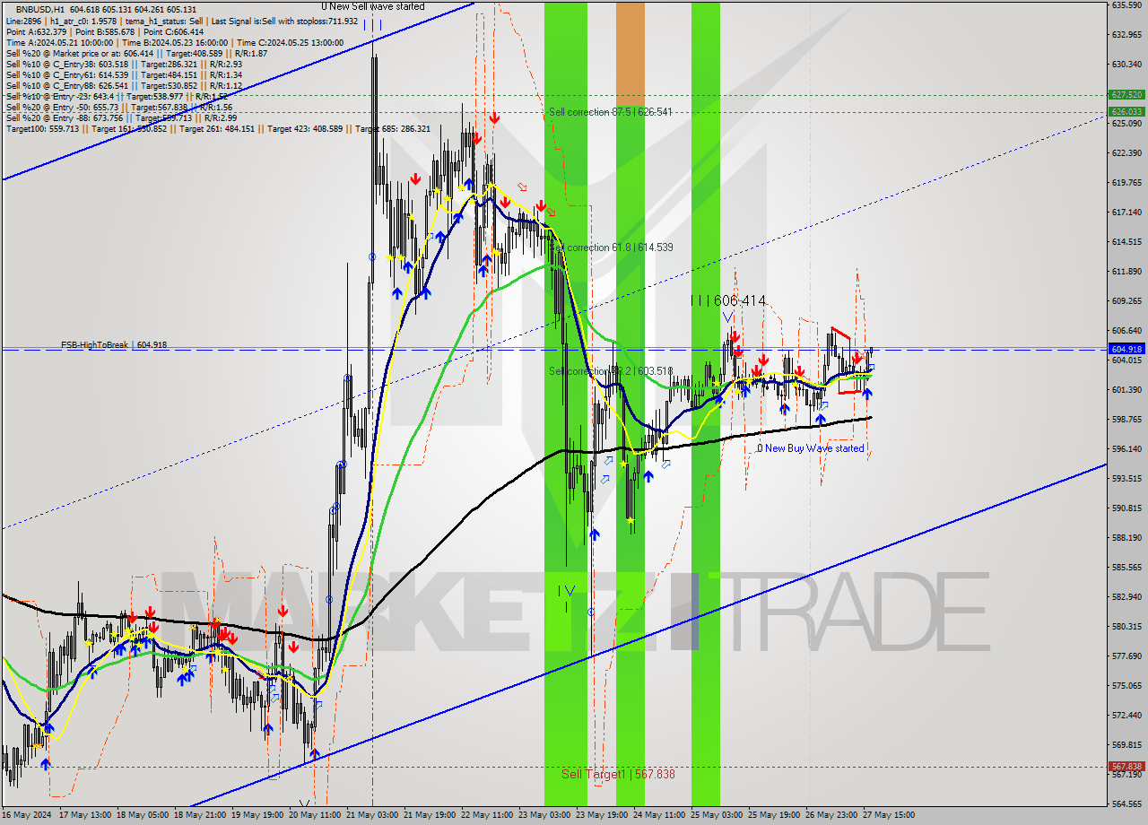Viewport: 1148px width, 825px height.
Task: Click the 577.690 price axis value
Action: pyautogui.click(x=1126, y=656)
